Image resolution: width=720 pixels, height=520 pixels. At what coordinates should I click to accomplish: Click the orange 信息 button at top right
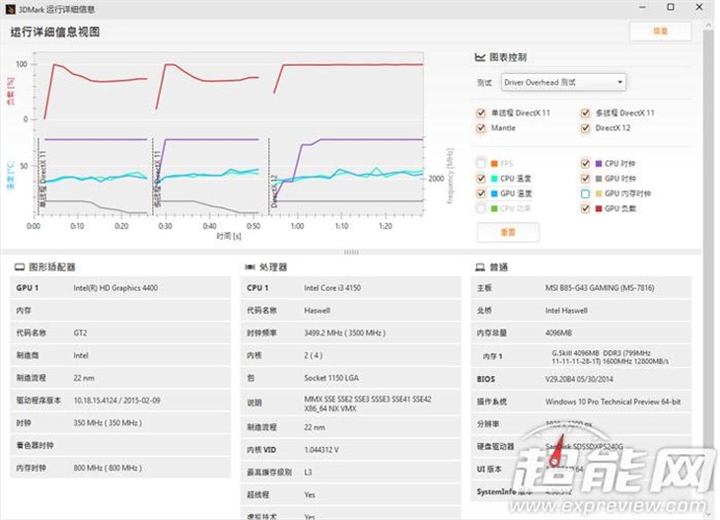pos(660,32)
